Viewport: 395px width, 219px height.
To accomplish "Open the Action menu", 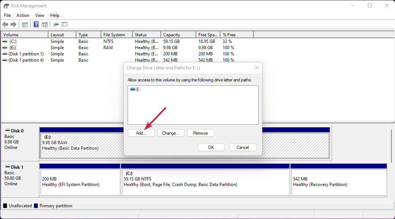I will click(x=23, y=15).
